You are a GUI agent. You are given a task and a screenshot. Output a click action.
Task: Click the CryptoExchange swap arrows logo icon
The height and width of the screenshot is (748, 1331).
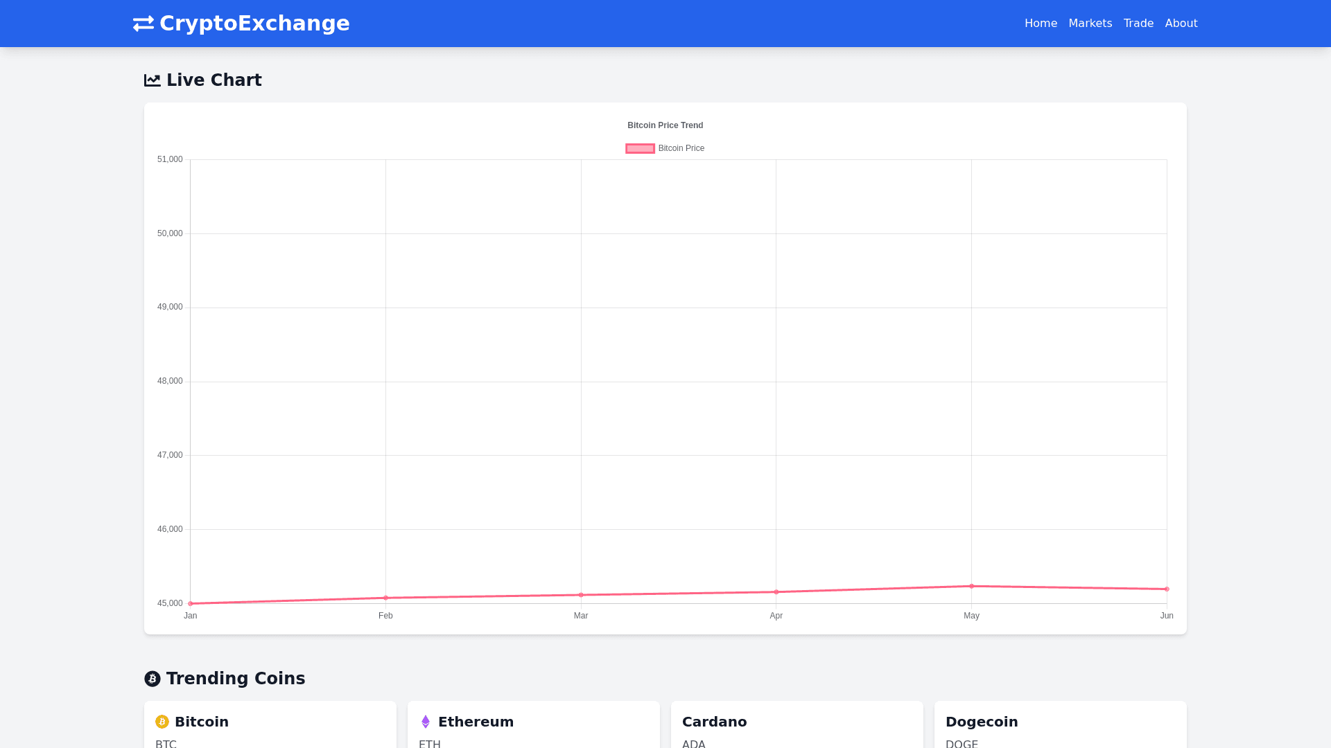(143, 24)
